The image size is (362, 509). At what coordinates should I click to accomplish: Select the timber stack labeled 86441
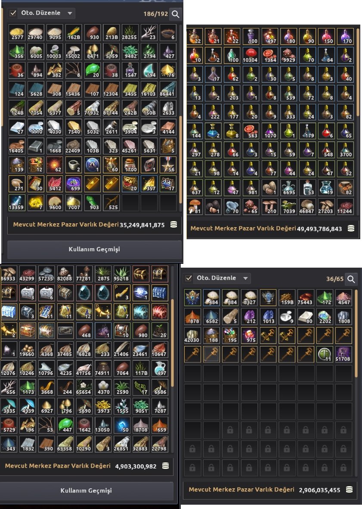pos(168,89)
